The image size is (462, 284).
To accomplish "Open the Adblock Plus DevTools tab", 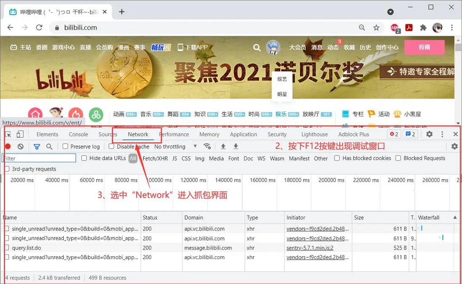I will pyautogui.click(x=353, y=134).
